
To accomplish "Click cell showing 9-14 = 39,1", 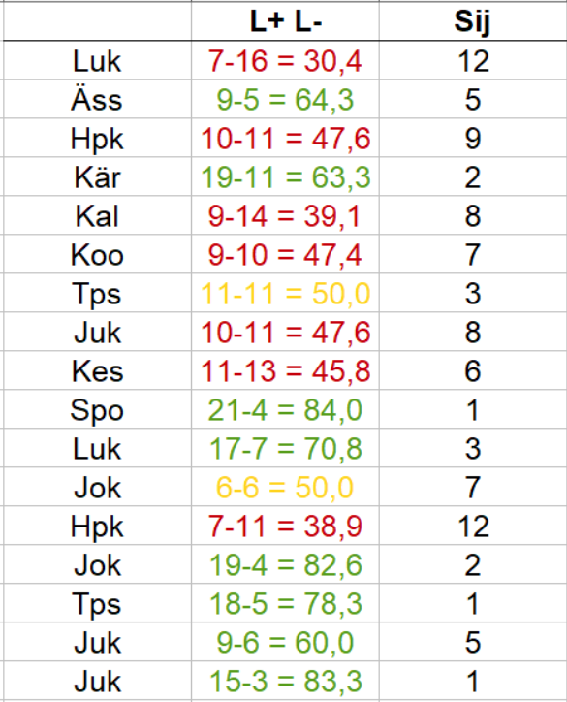I will coord(285,216).
